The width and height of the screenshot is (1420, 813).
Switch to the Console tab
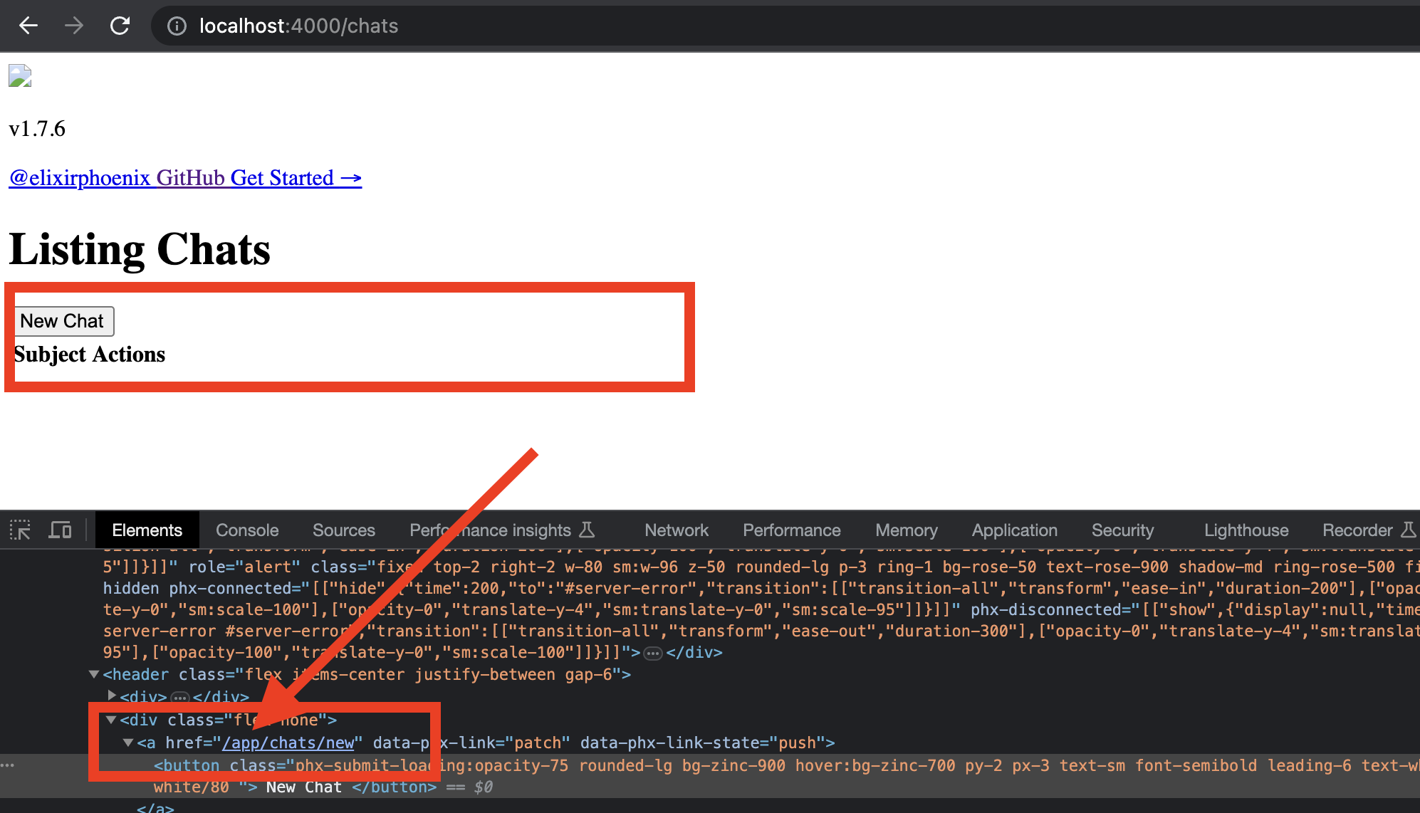tap(246, 530)
